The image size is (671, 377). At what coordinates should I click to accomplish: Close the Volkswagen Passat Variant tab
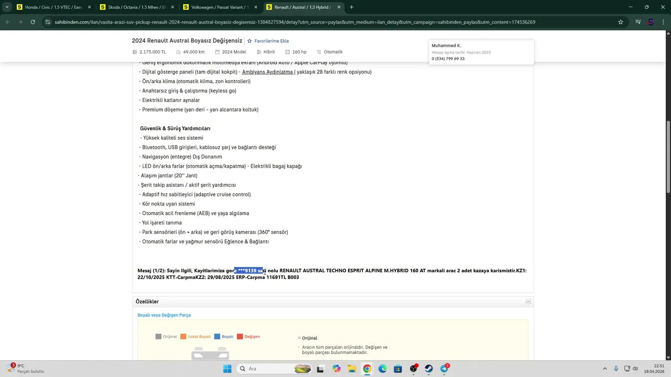click(x=256, y=7)
